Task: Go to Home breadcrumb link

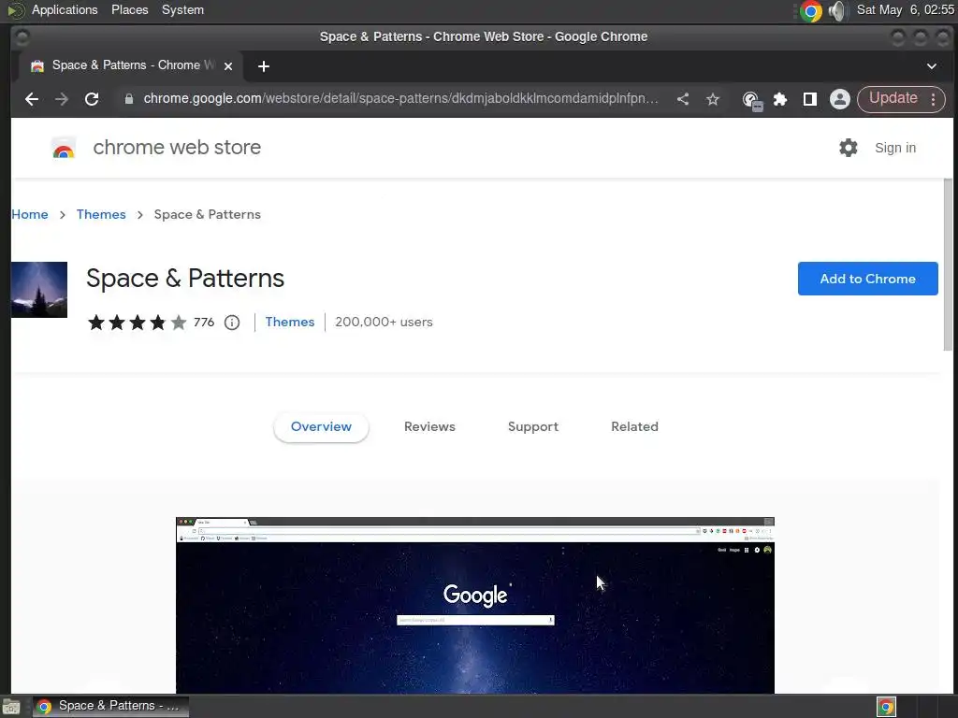Action: 30,214
